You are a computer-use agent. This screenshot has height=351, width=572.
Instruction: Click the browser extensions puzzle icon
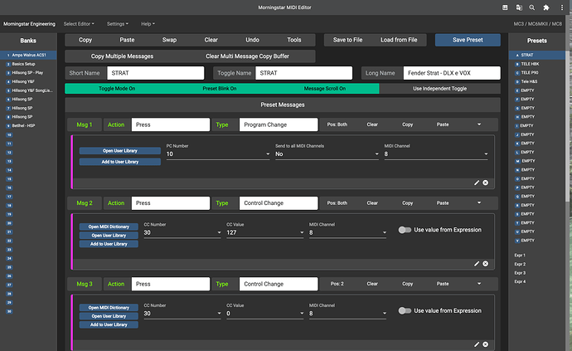click(x=548, y=7)
